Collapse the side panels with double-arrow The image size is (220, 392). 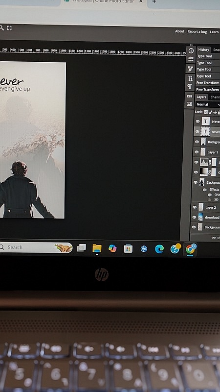click(191, 45)
